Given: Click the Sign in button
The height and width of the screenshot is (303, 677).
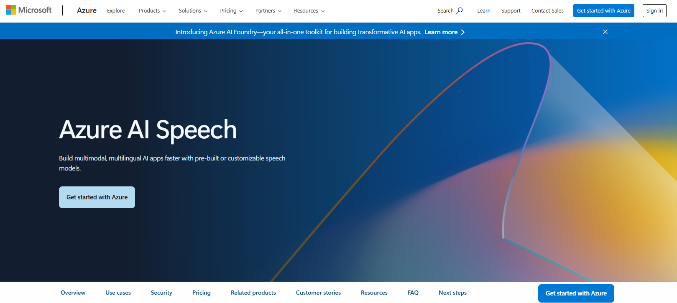Looking at the screenshot, I should 654,11.
